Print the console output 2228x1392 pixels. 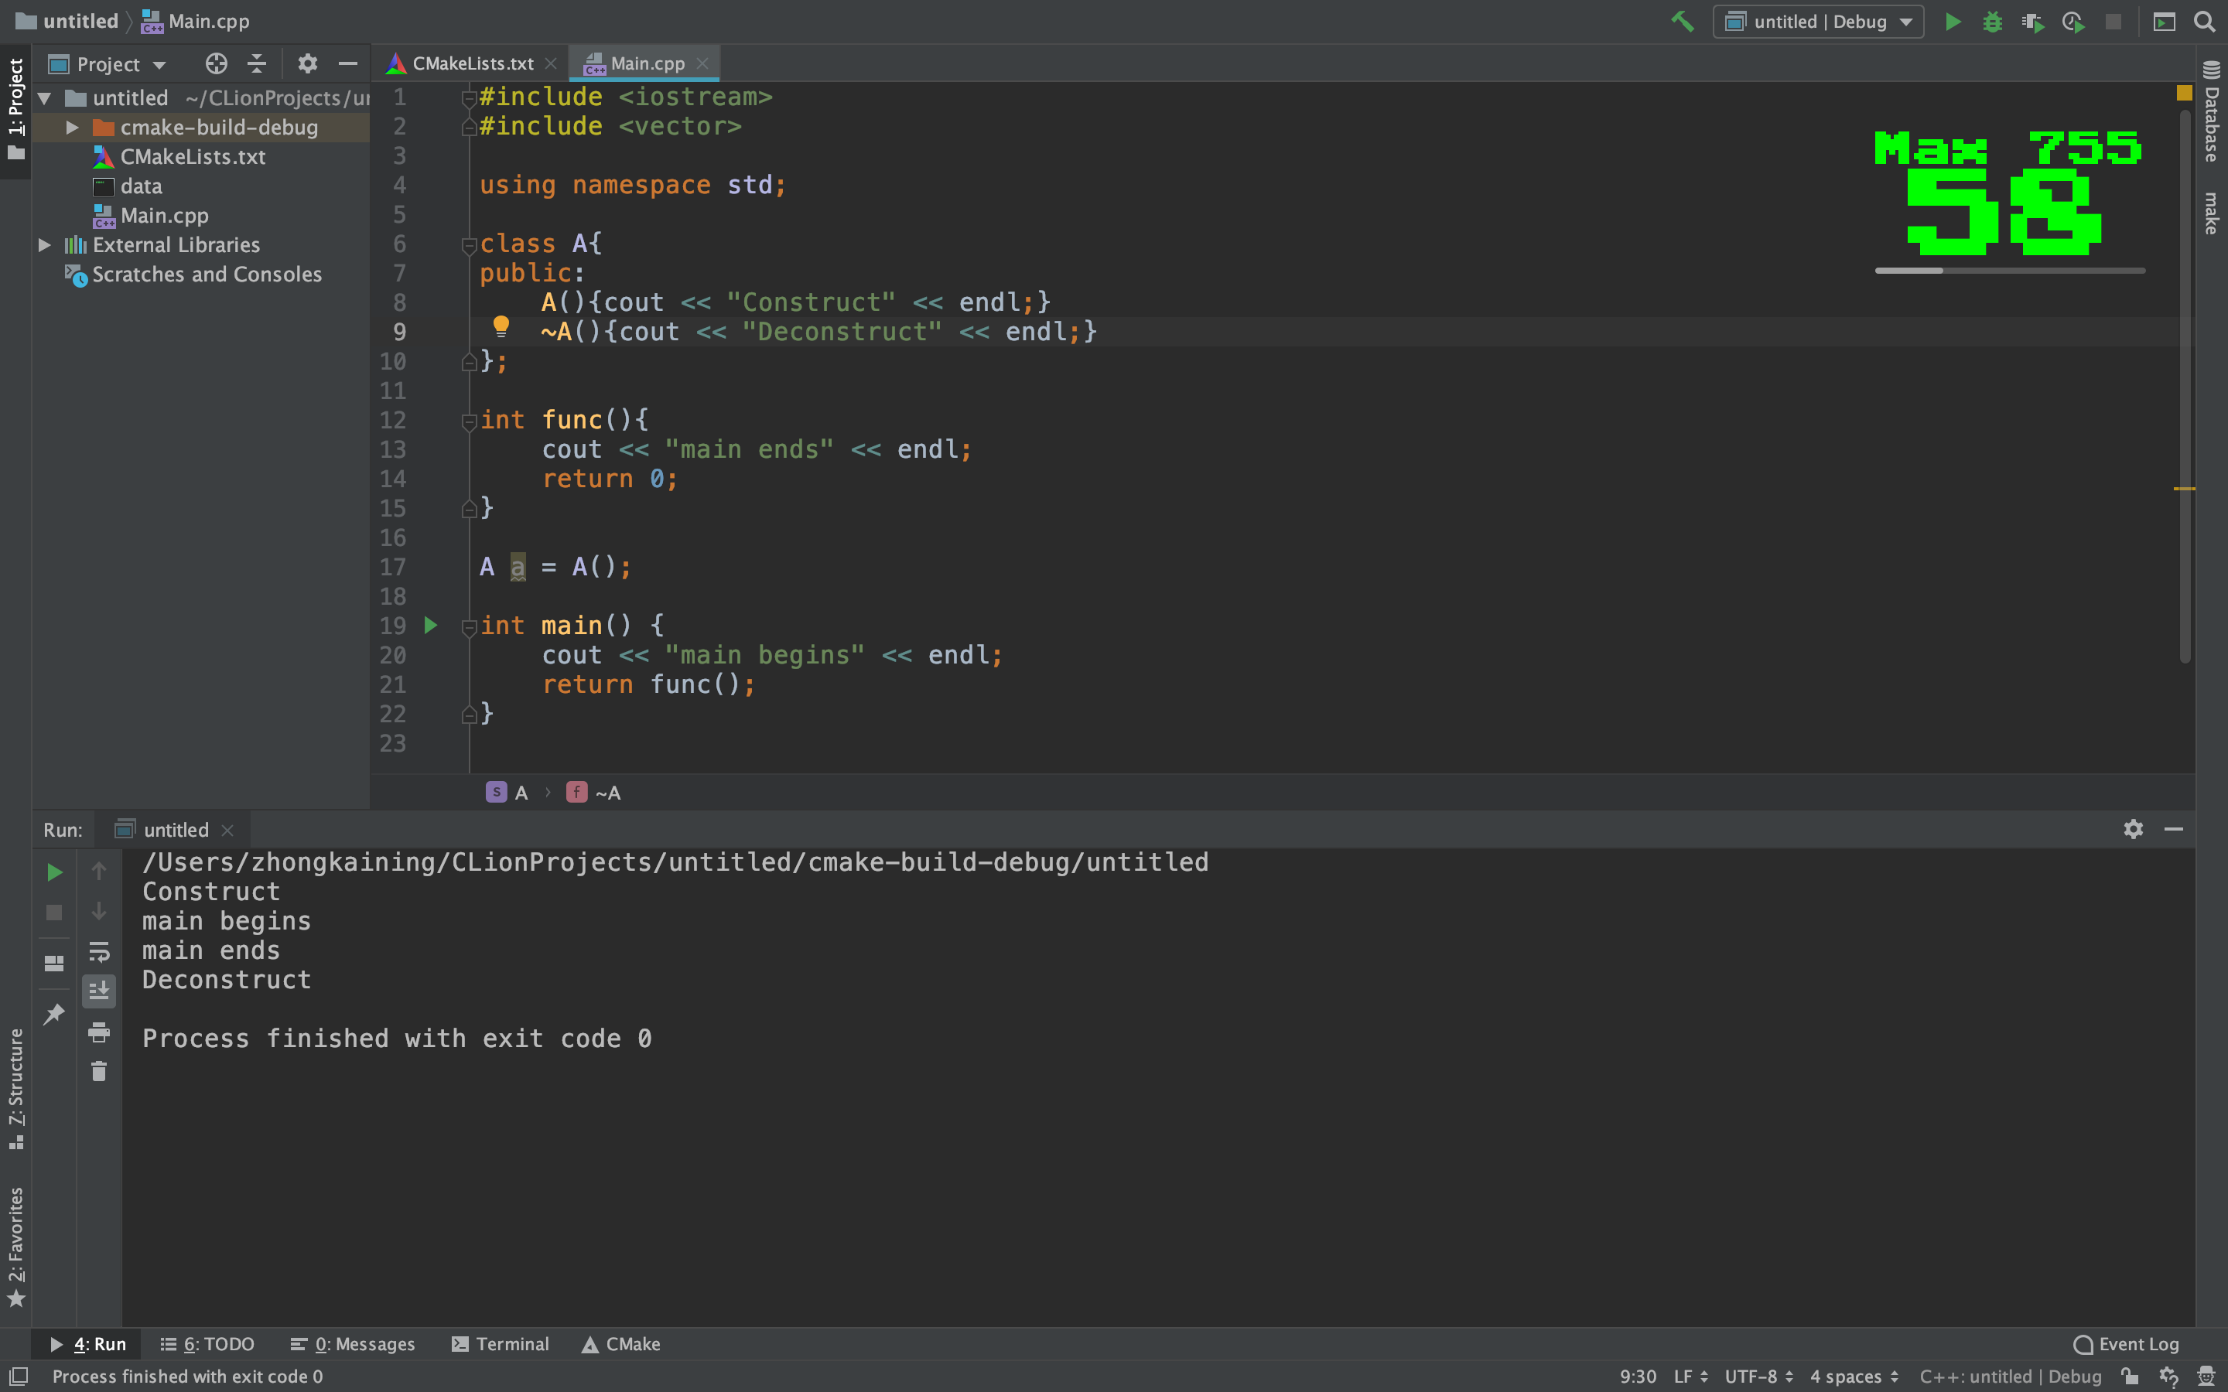tap(98, 1031)
